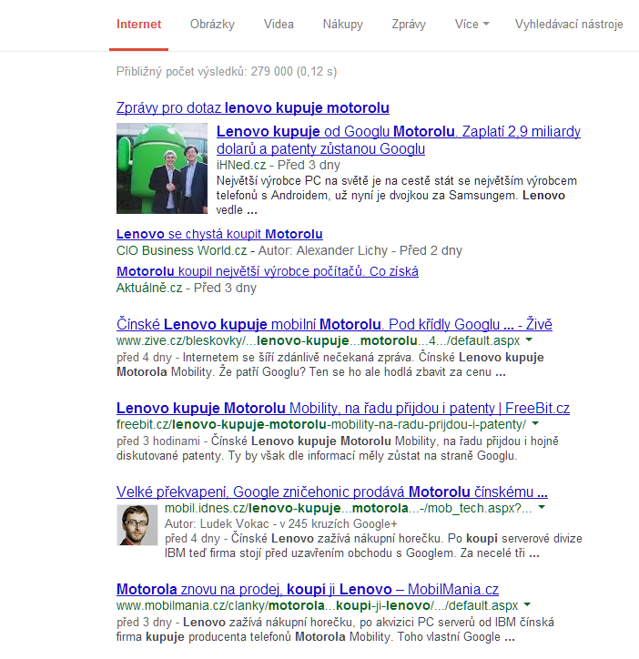Click the www.zive.cz/bleskovky green URL text
Viewport: 639px width, 659px height.
click(x=318, y=340)
